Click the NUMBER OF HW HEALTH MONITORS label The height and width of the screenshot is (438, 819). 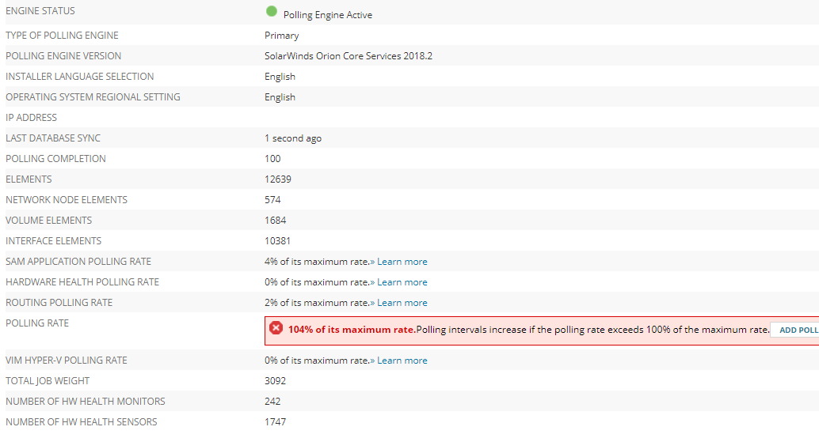85,402
